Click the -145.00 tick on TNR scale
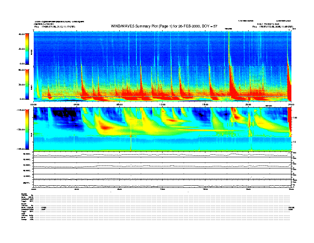 (21, 149)
